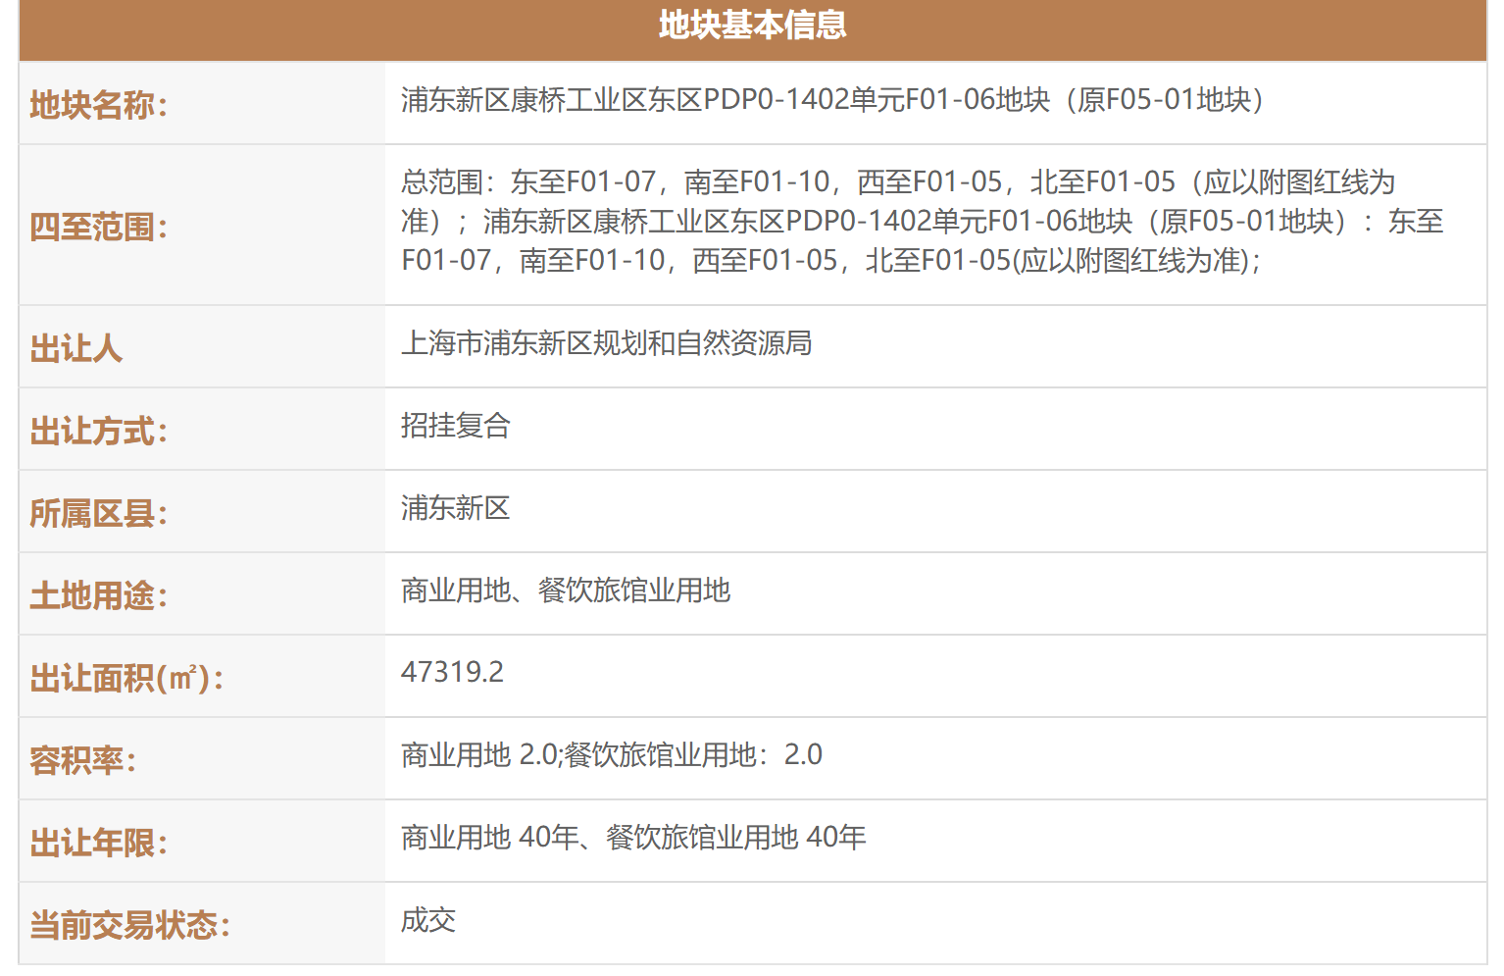This screenshot has width=1504, height=976.
Task: Click the land parcel name F01-06 text
Action: pyautogui.click(x=831, y=100)
